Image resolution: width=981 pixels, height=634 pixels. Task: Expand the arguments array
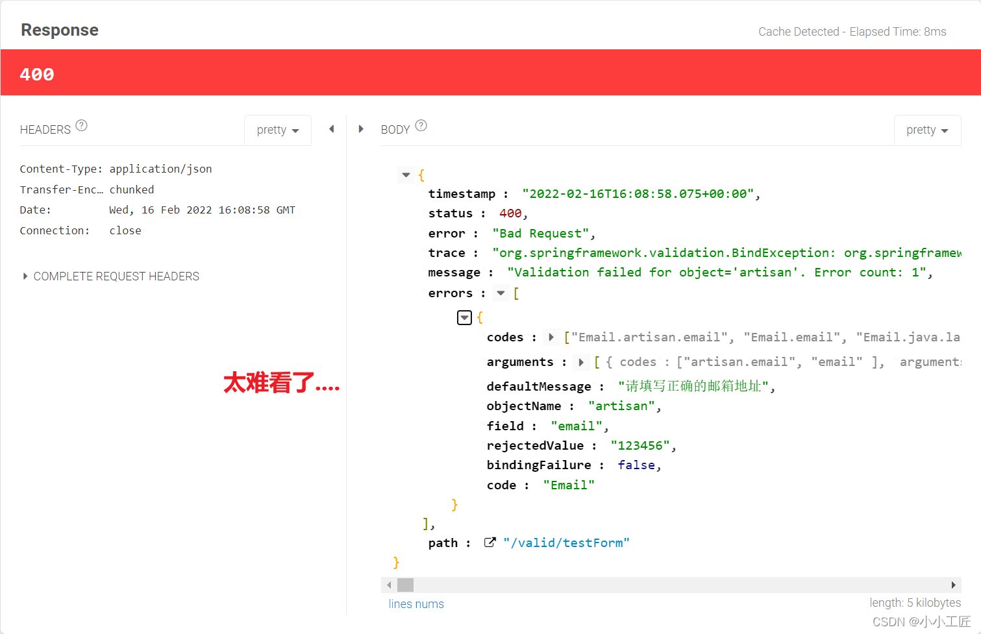[x=581, y=361]
